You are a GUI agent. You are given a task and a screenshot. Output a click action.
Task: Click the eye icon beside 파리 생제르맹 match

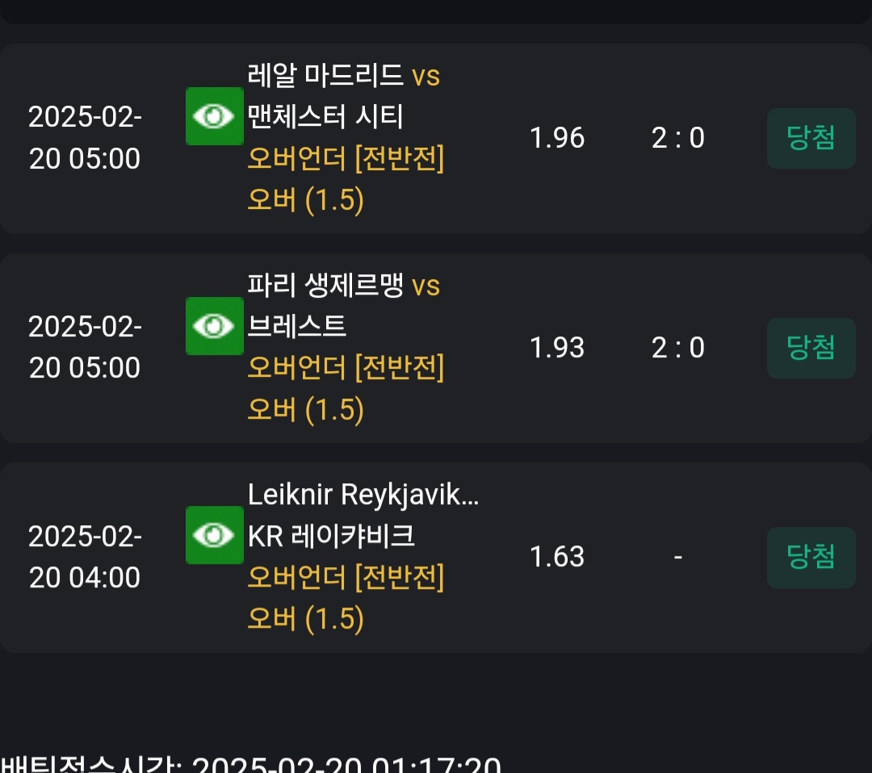click(x=214, y=326)
